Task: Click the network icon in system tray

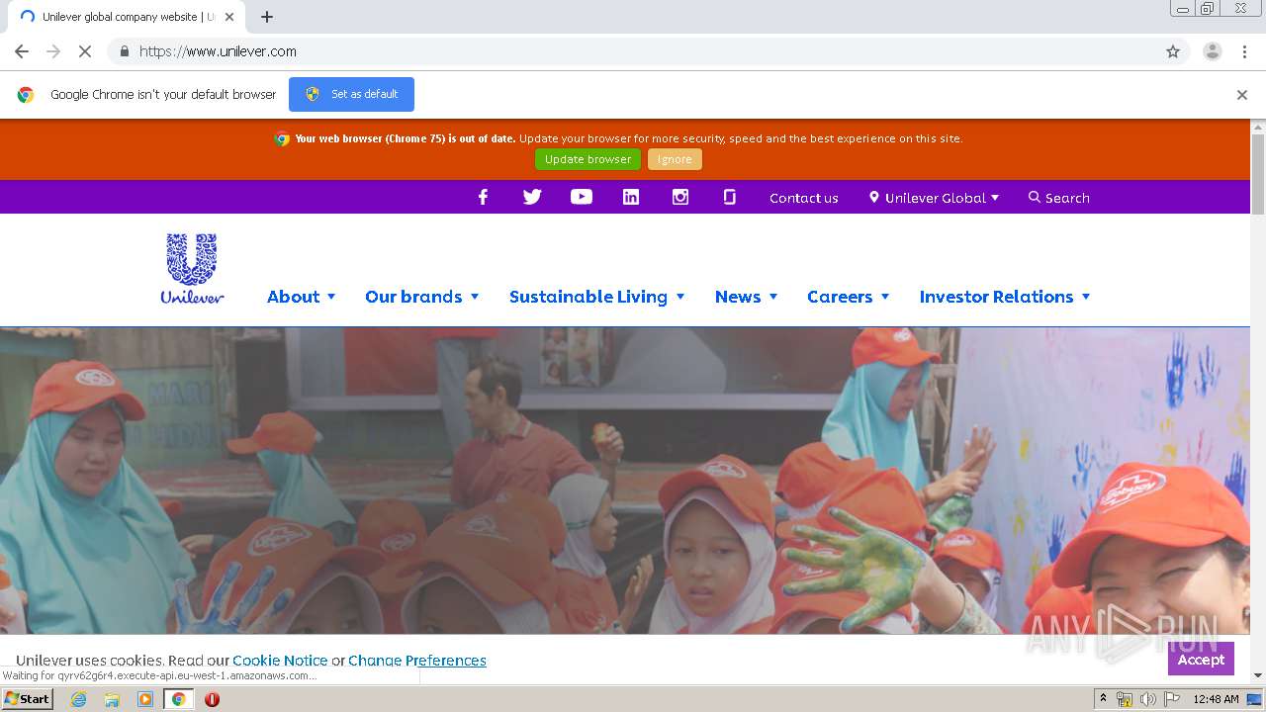Action: click(1125, 699)
